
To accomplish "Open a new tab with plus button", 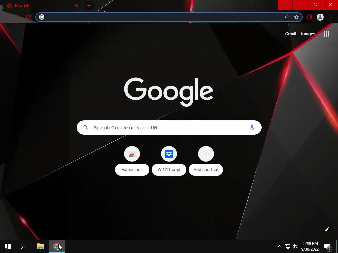I will coord(89,6).
